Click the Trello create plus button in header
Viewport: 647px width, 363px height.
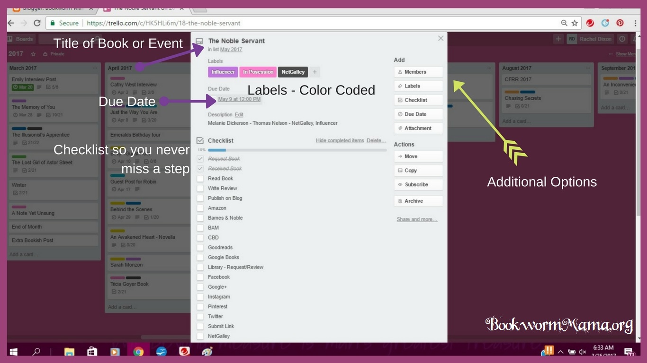pyautogui.click(x=558, y=39)
